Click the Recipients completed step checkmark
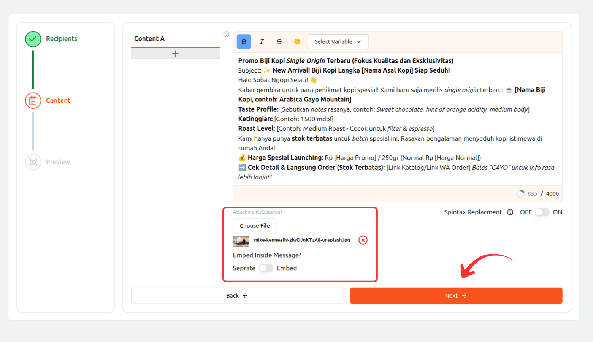This screenshot has width=593, height=342. pos(33,39)
